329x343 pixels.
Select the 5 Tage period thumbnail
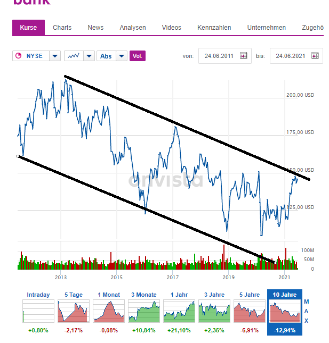pyautogui.click(x=73, y=311)
